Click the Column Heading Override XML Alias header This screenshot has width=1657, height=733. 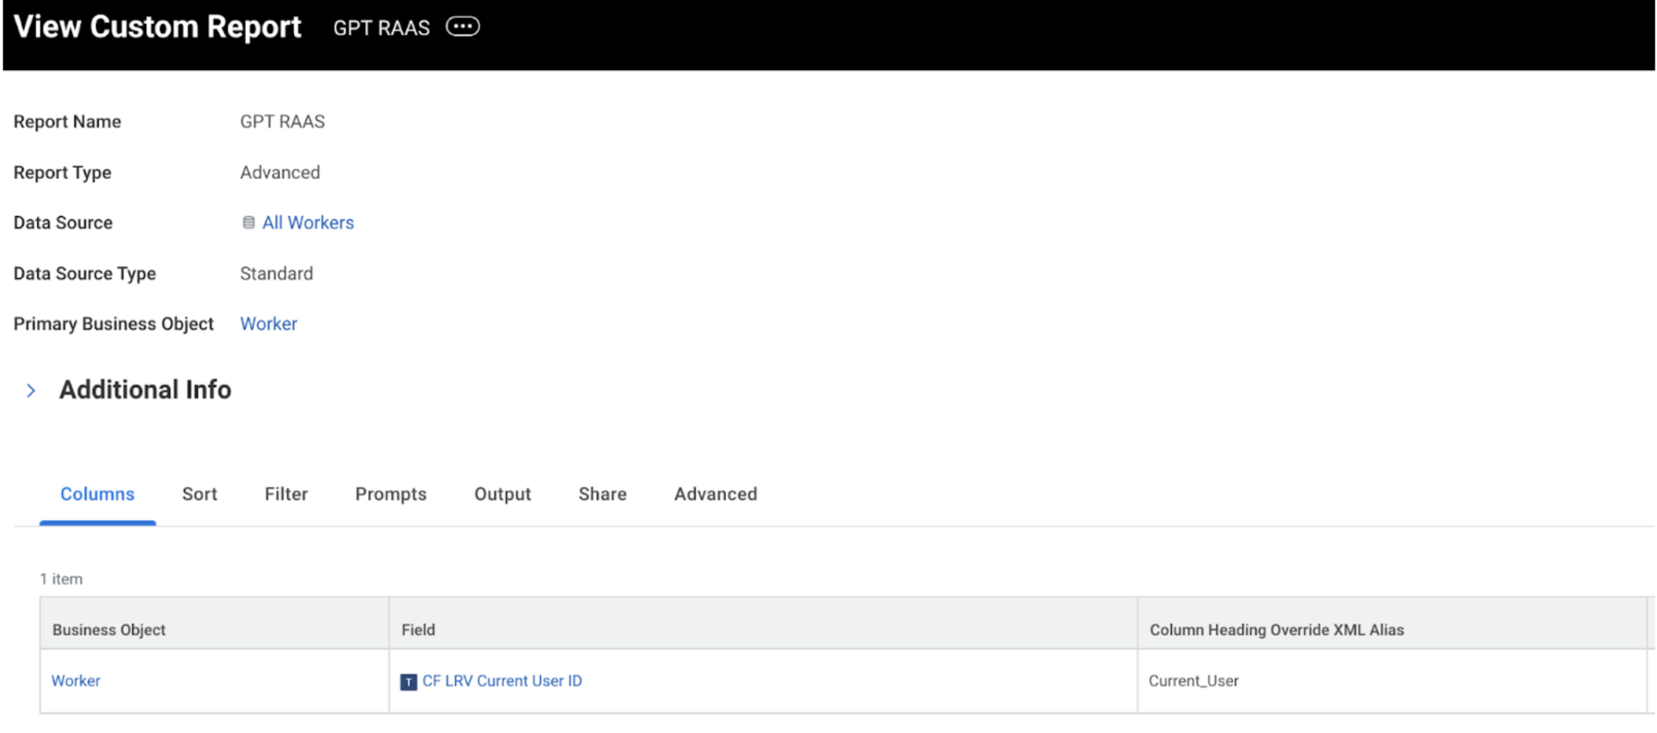click(1278, 630)
